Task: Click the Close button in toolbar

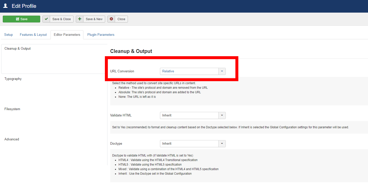Action: (118, 19)
